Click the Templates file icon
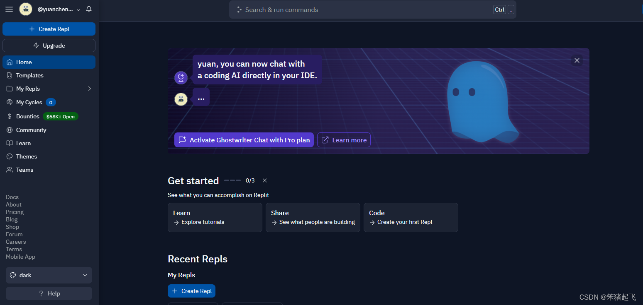Viewport: 643px width, 305px height. coord(10,75)
